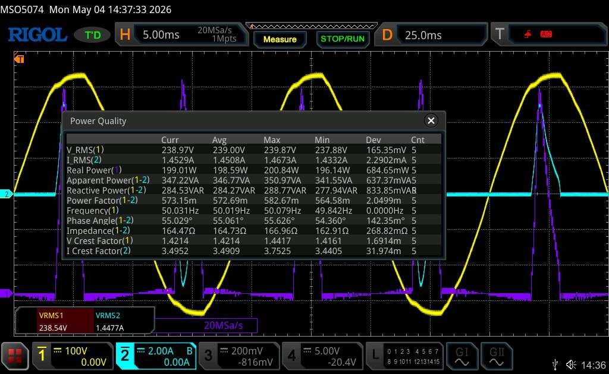This screenshot has width=609, height=374.
Task: Click the 164.73Ω average impedance value
Action: point(230,230)
